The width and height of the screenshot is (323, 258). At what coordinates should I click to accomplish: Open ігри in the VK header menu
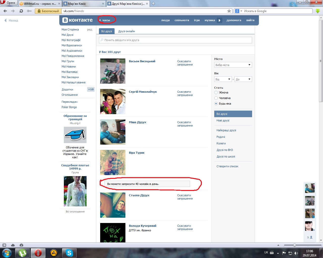tap(197, 20)
